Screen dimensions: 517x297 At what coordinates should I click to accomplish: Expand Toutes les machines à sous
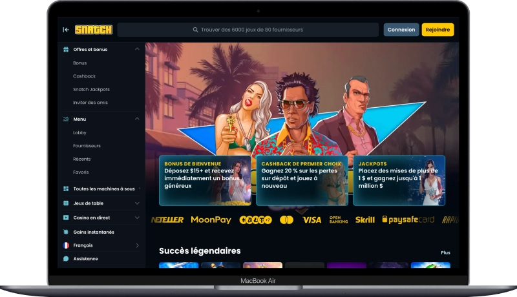pos(139,189)
